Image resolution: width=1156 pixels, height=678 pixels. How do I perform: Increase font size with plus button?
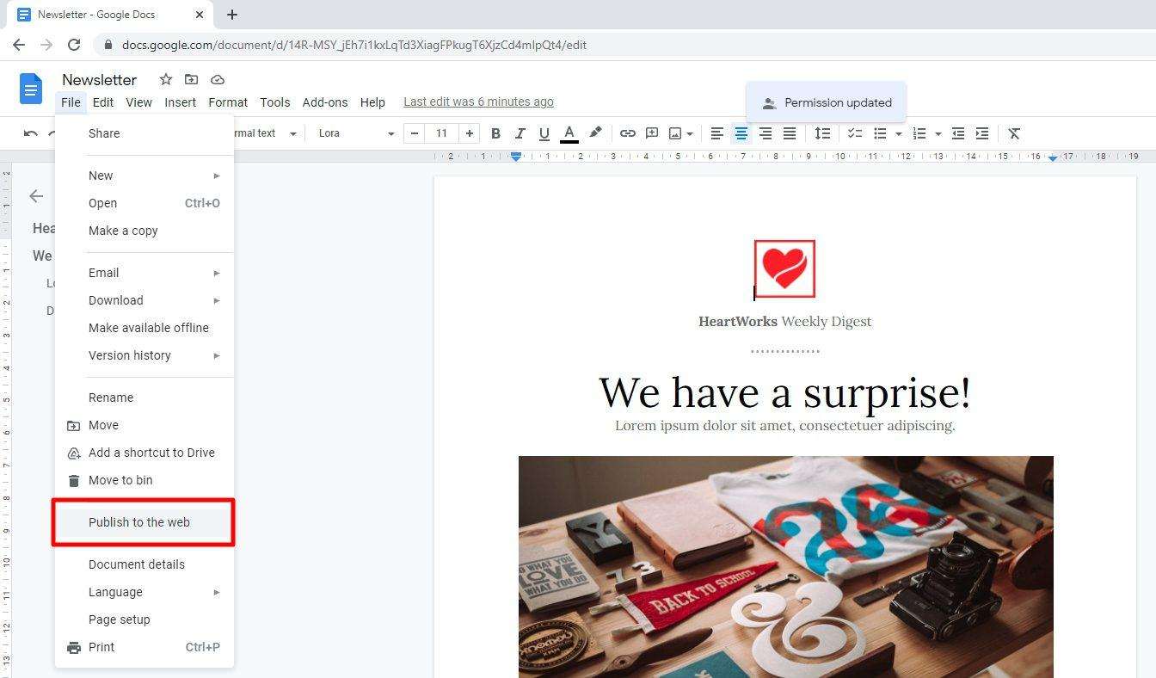click(x=469, y=133)
